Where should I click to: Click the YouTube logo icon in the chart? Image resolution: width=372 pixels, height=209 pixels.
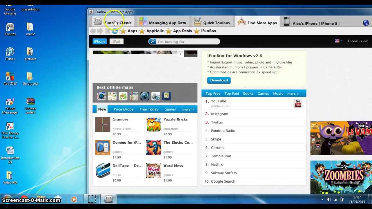pos(298,103)
